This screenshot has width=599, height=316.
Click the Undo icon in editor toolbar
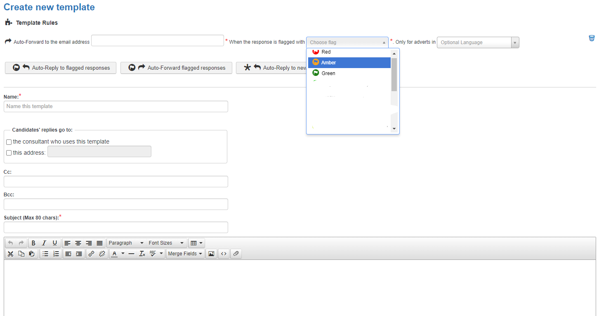[11, 243]
